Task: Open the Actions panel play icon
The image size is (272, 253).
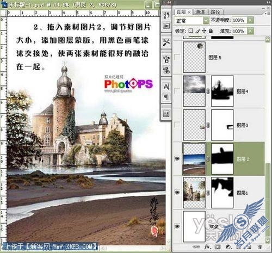Action: pos(166,26)
